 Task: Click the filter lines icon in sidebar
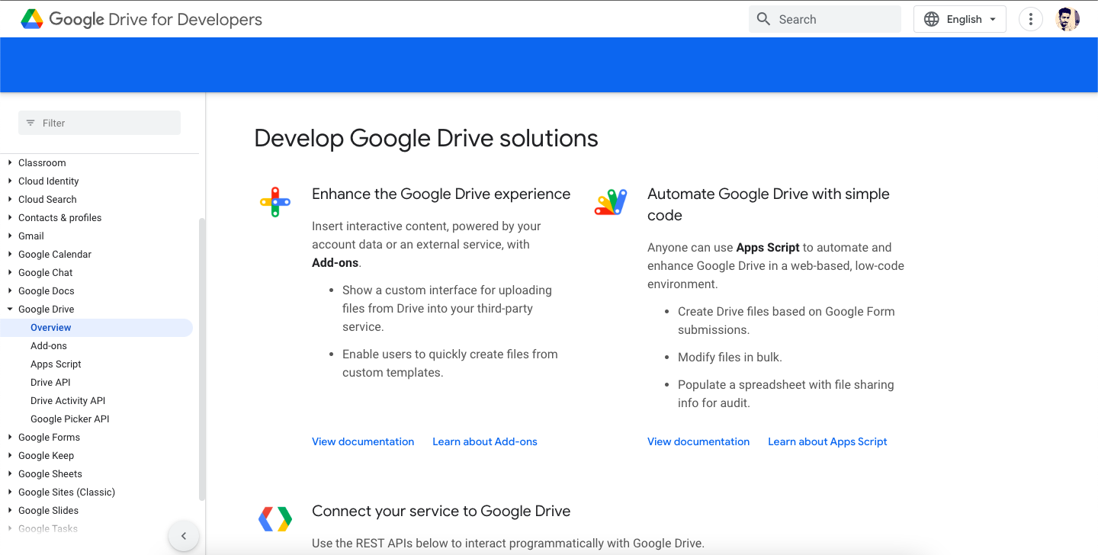[30, 123]
